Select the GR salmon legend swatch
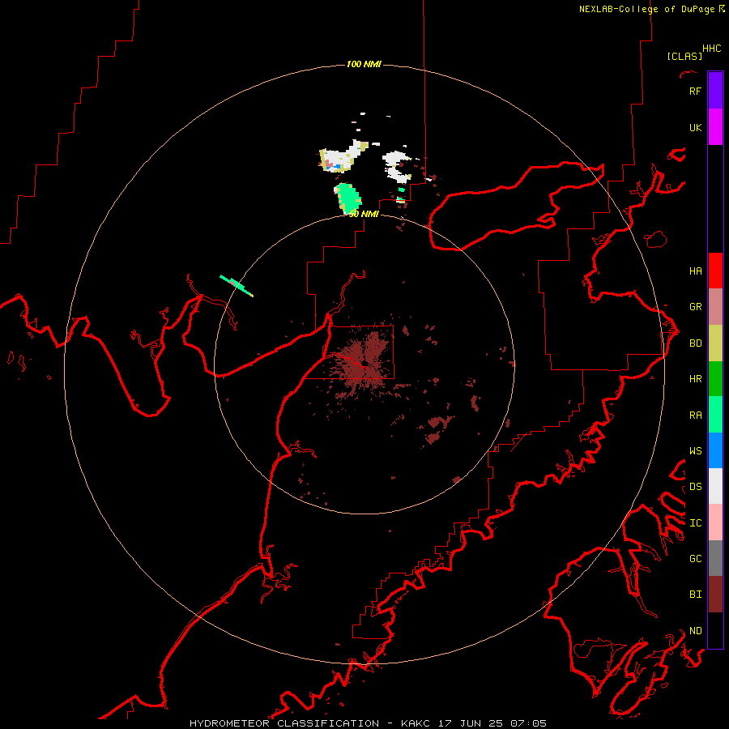The image size is (729, 729). [715, 306]
